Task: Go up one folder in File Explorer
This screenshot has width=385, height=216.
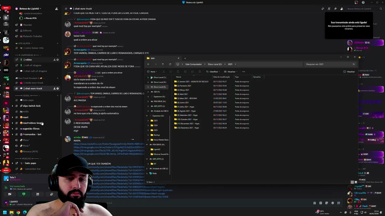Action: [163, 64]
